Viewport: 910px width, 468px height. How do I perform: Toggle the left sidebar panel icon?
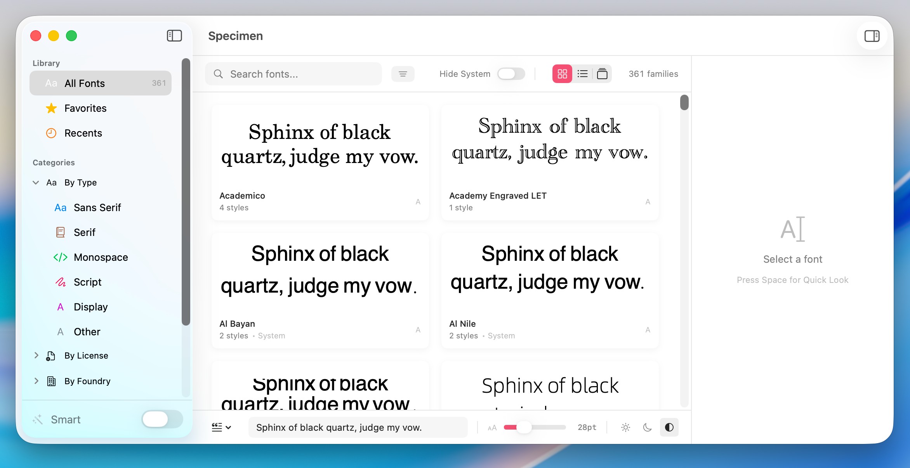click(174, 36)
